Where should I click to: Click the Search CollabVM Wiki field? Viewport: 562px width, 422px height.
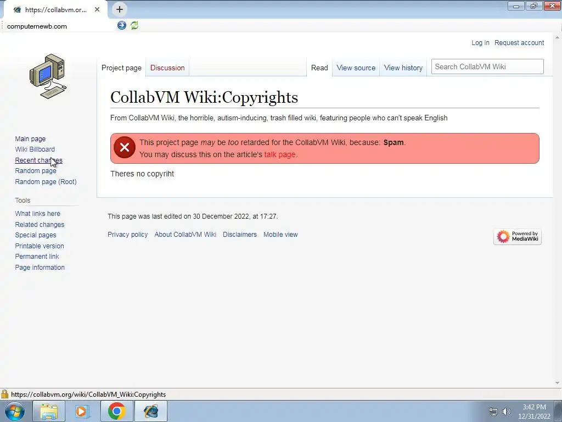(487, 66)
